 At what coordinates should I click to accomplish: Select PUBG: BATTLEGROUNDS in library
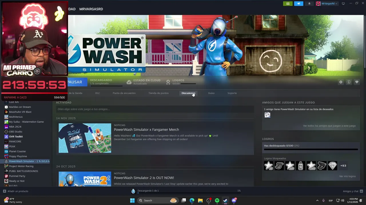[x=23, y=171]
